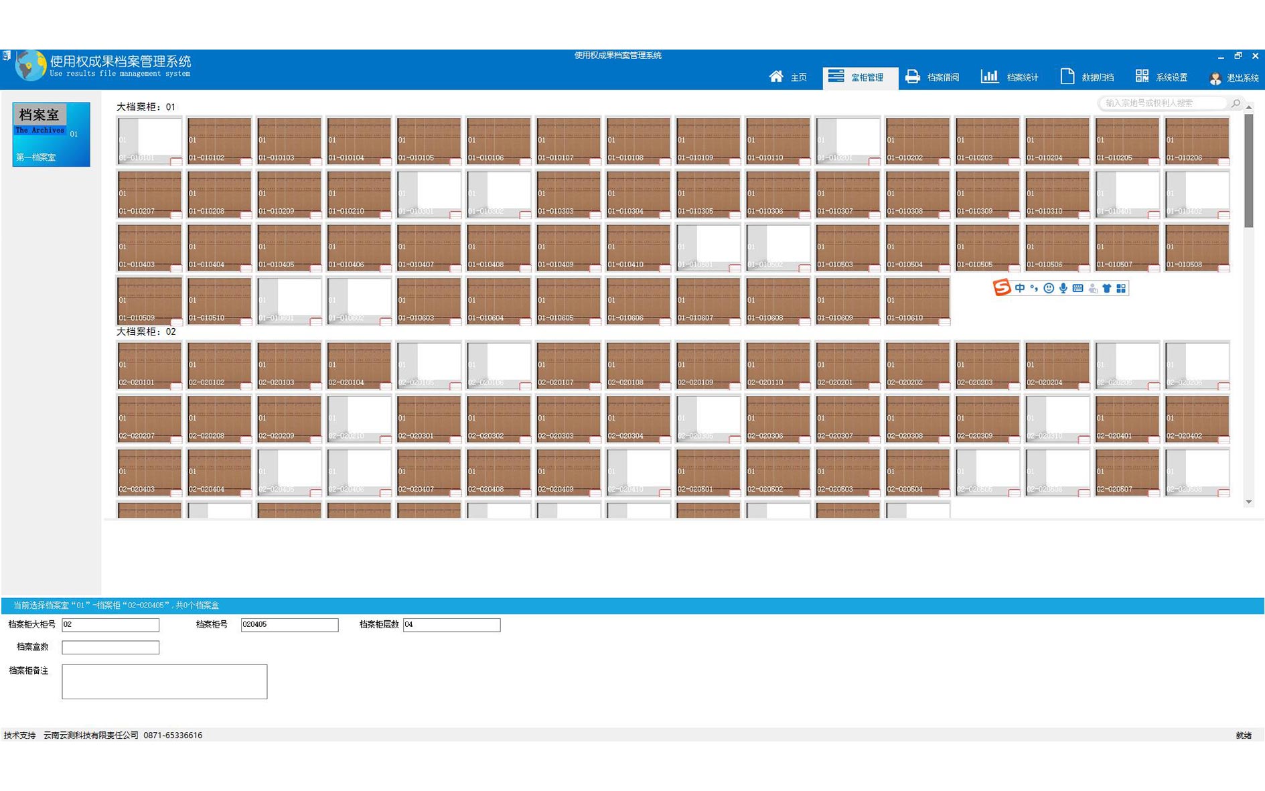The width and height of the screenshot is (1265, 791).
Task: Click the 档案柜层数 field containing 04
Action: (x=451, y=625)
